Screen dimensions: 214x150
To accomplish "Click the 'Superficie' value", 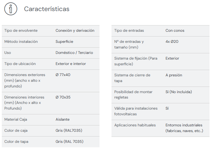I will tap(64, 42).
